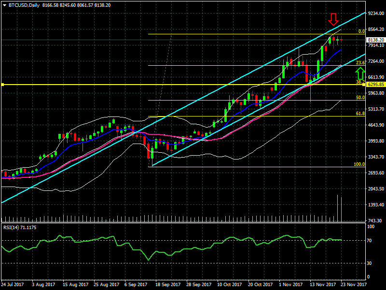Click the Fibonacci 50.0 level label
This screenshot has width=386, height=290.
click(x=360, y=98)
